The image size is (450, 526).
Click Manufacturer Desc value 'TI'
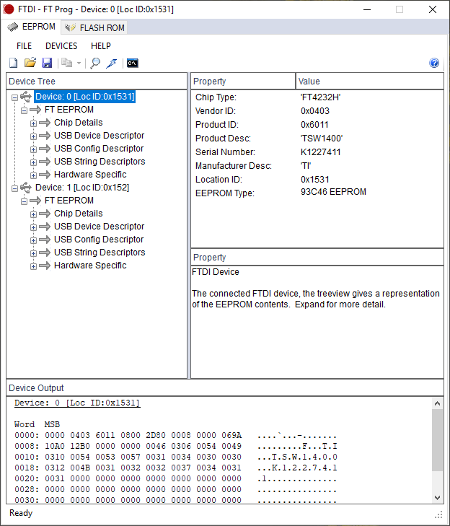306,166
